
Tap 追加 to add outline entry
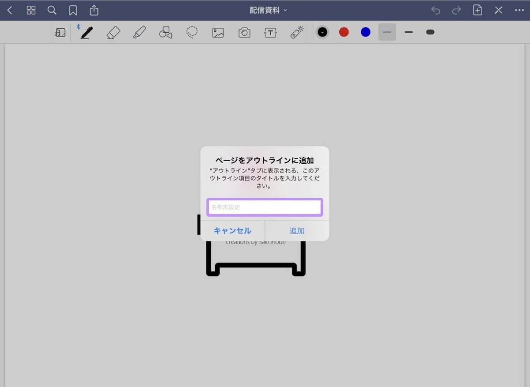click(297, 230)
